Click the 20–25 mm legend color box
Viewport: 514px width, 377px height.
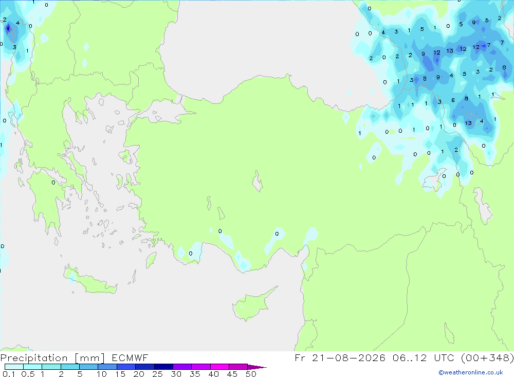(x=144, y=367)
